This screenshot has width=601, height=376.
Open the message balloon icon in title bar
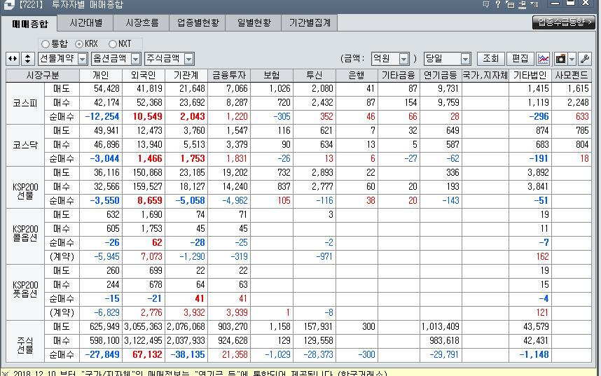486,4
